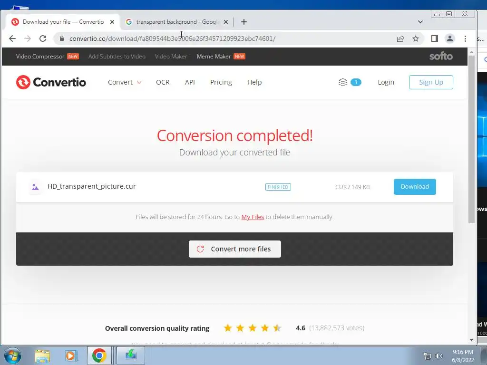The image size is (487, 365).
Task: Open the Windows Start menu
Action: (12, 355)
